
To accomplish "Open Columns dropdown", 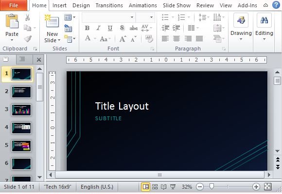I will [x=193, y=28].
